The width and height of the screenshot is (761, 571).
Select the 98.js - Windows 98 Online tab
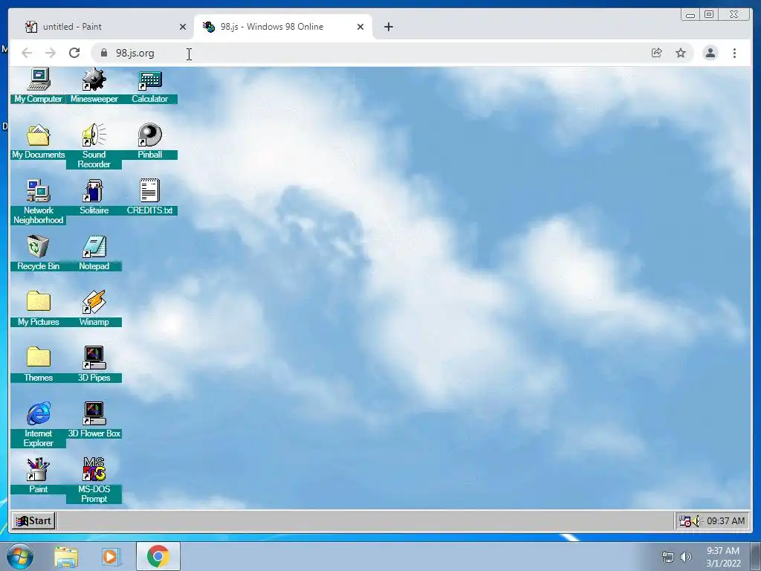click(x=282, y=27)
